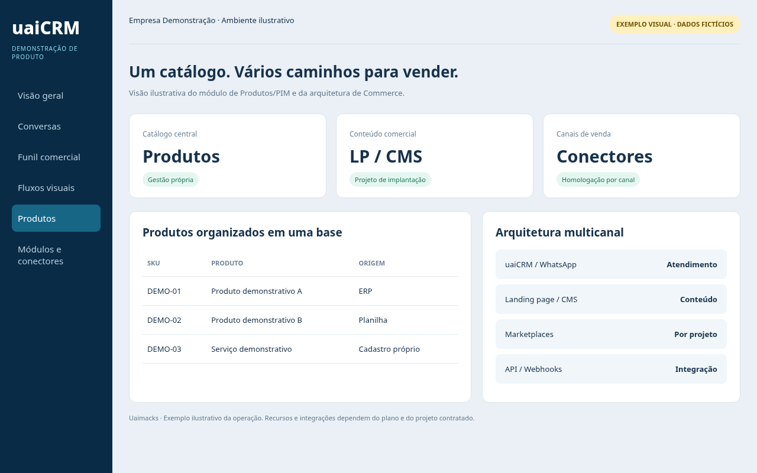Image resolution: width=757 pixels, height=473 pixels.
Task: Click the ORIGEM column header
Action: (372, 263)
